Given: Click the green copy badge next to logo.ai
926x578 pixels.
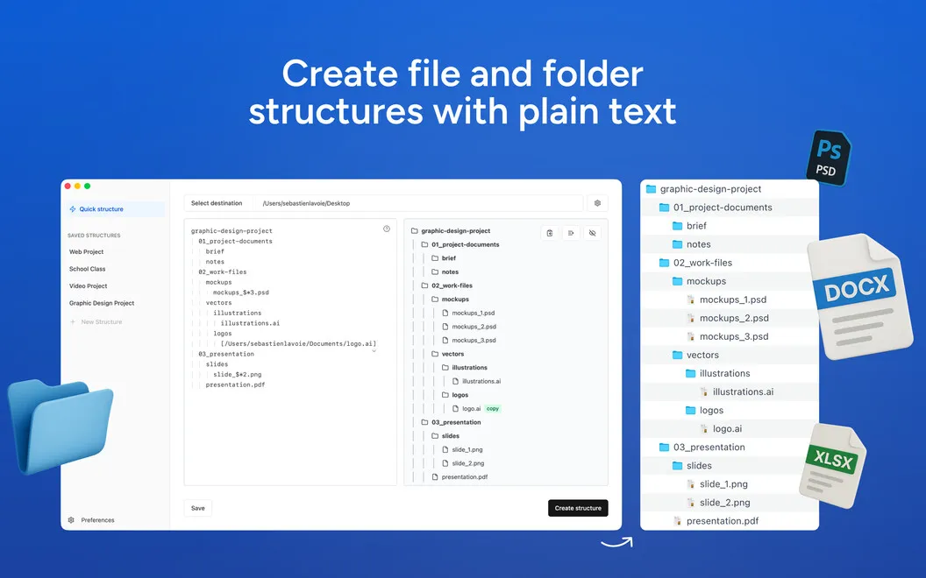Looking at the screenshot, I should coord(493,409).
